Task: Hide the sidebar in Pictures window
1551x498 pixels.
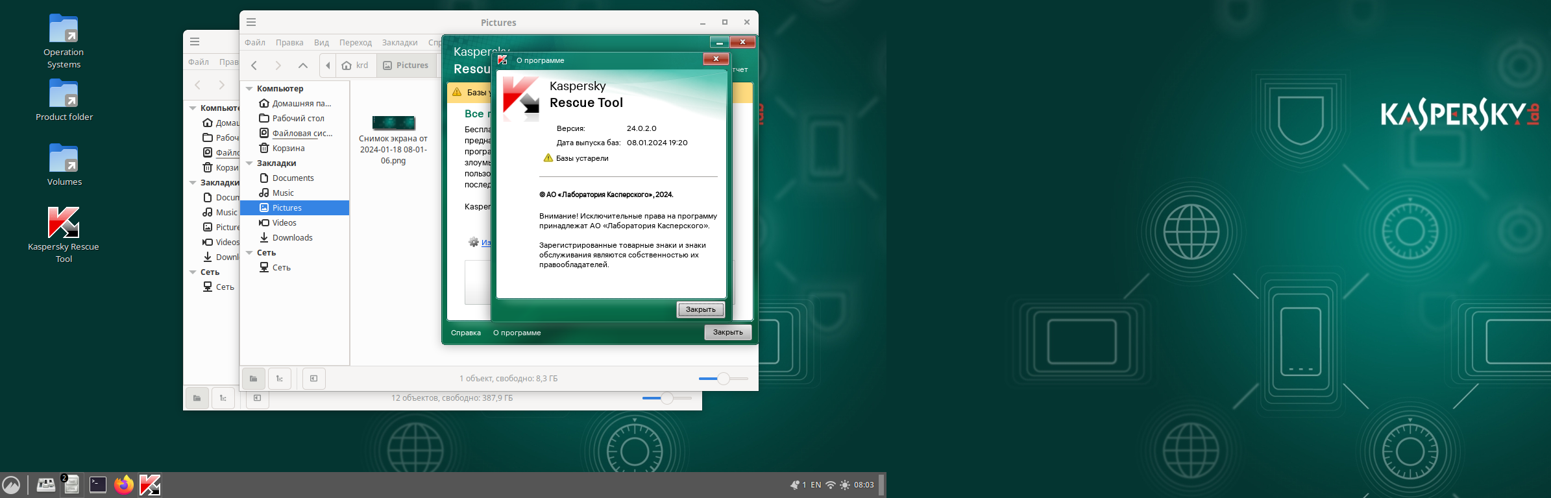Action: (x=314, y=379)
